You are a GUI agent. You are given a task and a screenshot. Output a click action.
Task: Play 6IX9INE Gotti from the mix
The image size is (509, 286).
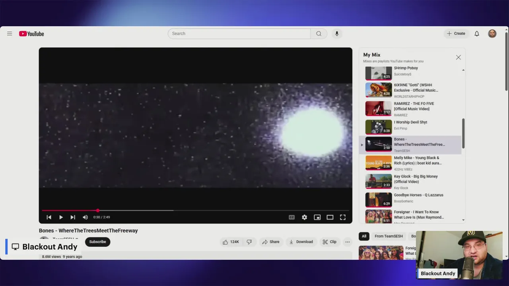[411, 90]
